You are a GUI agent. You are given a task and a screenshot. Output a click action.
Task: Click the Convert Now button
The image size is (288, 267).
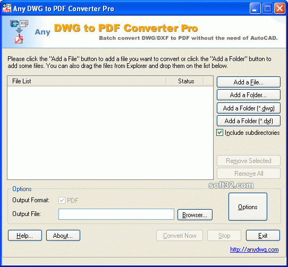[180, 236]
